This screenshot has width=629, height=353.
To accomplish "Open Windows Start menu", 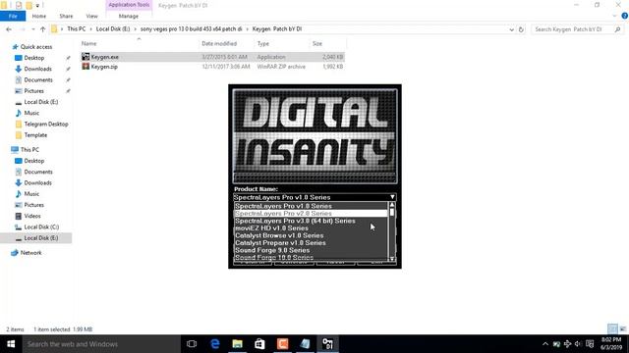I will point(11,344).
